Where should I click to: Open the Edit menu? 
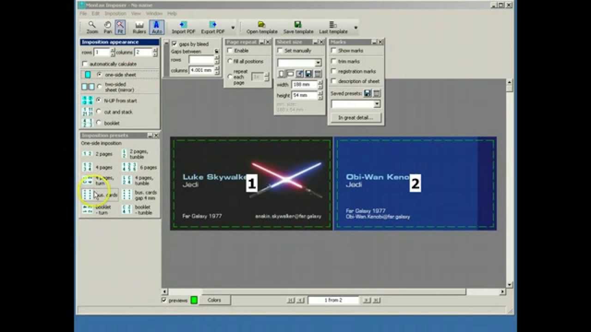(x=96, y=14)
